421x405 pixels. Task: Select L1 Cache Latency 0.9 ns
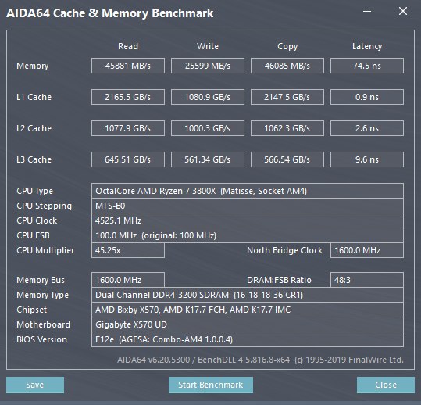(367, 97)
